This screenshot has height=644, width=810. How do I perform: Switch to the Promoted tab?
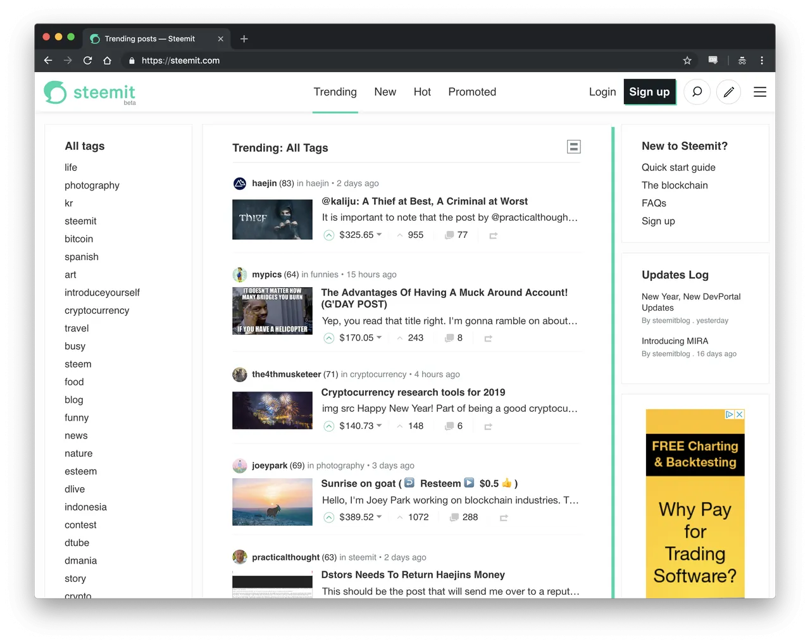[472, 92]
